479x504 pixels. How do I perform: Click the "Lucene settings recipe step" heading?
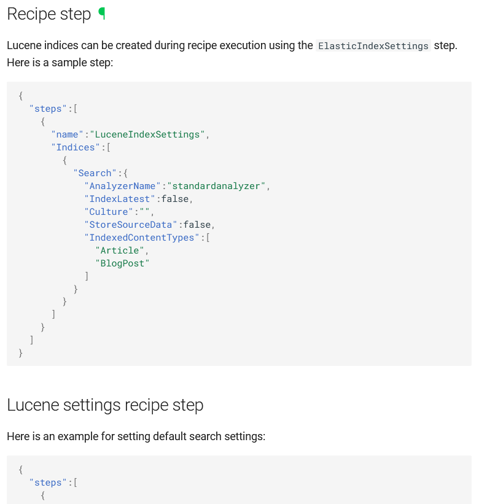point(105,405)
